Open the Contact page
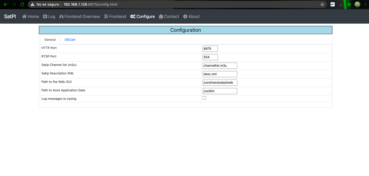This screenshot has height=176, width=369. click(x=169, y=16)
